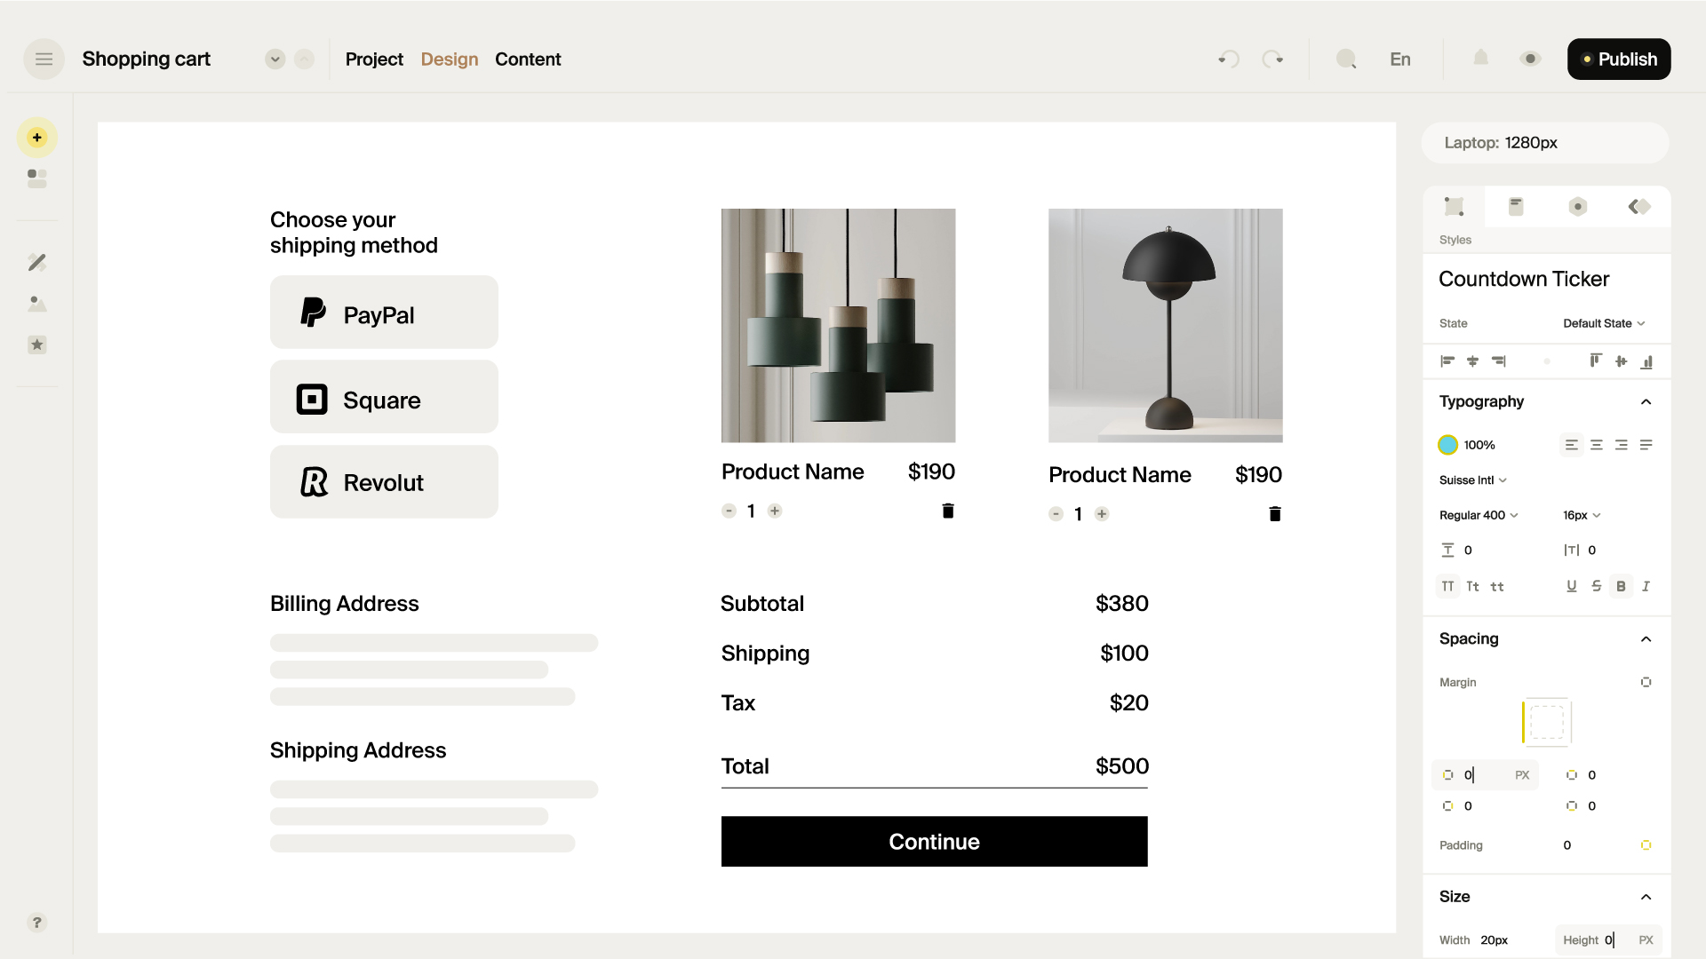Click the center-align typography icon

pos(1597,445)
